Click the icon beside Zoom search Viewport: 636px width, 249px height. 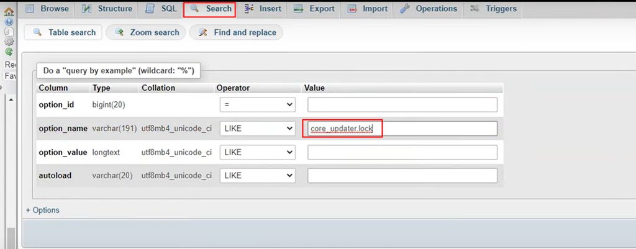(119, 32)
